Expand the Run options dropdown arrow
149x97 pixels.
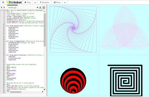coord(35,3)
